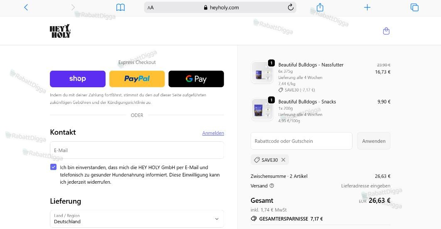Choose Google Pay express checkout

tap(196, 79)
